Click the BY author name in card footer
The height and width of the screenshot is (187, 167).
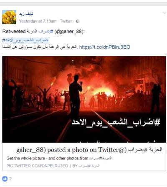click(89, 166)
